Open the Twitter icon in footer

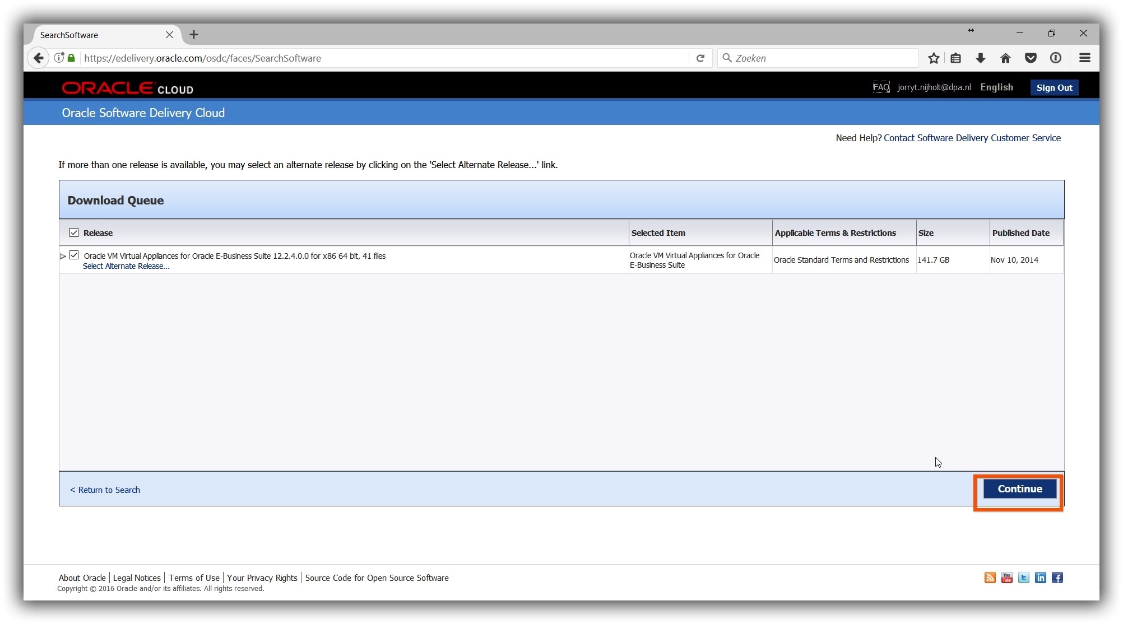[1024, 578]
